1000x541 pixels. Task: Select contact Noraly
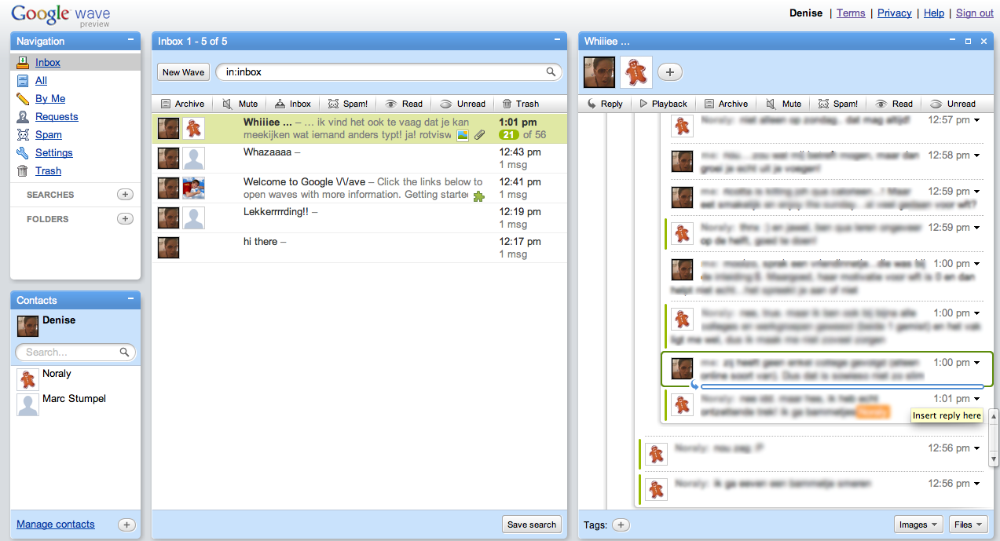77,379
